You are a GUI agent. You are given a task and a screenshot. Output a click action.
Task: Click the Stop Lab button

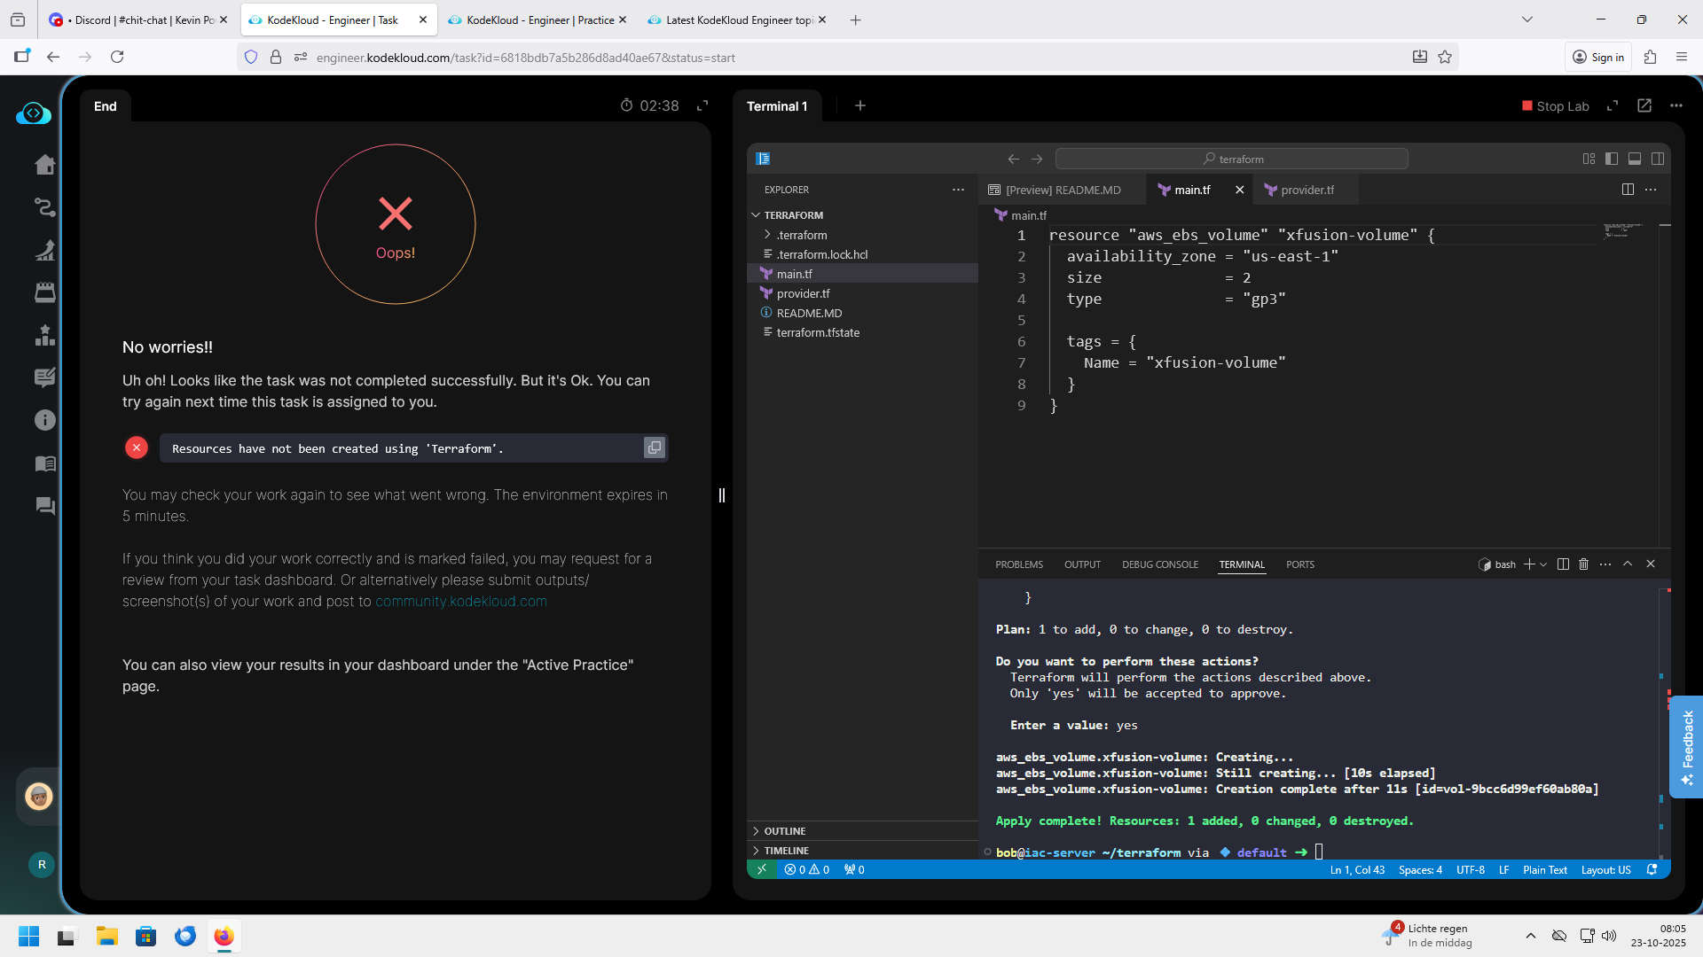[x=1555, y=105]
